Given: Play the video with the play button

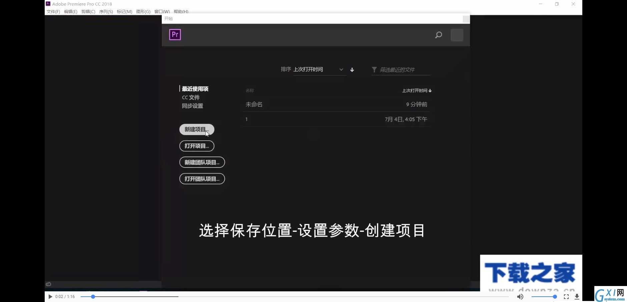Looking at the screenshot, I should pos(50,296).
